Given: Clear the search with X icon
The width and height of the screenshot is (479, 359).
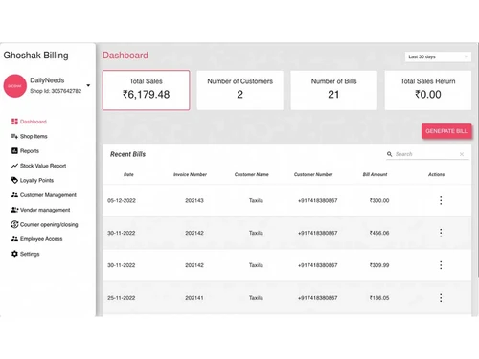Looking at the screenshot, I should (x=462, y=154).
